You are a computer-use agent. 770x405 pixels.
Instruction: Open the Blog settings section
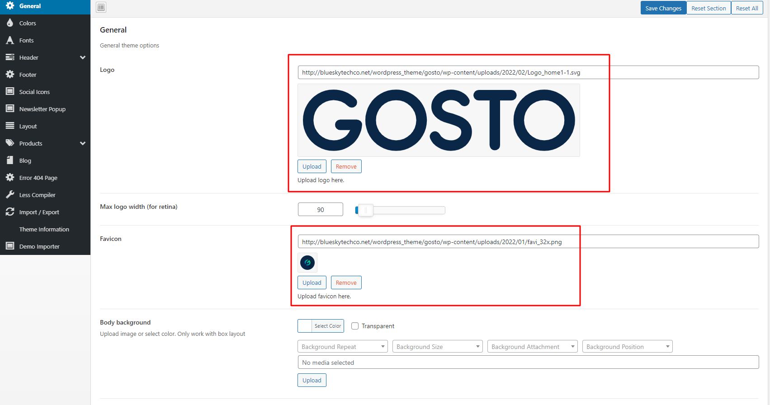click(45, 160)
